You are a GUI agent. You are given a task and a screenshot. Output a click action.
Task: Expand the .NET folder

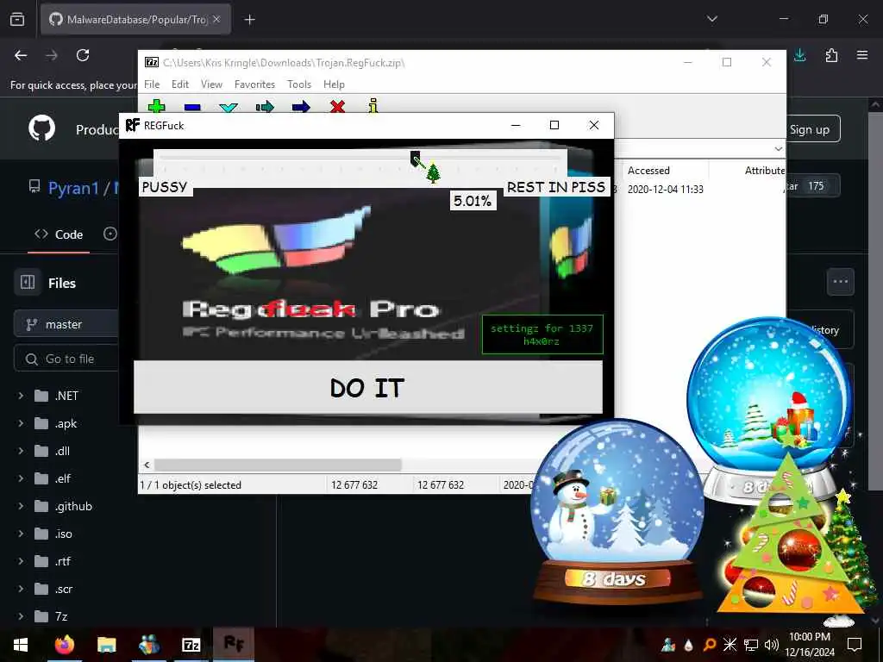pos(21,396)
